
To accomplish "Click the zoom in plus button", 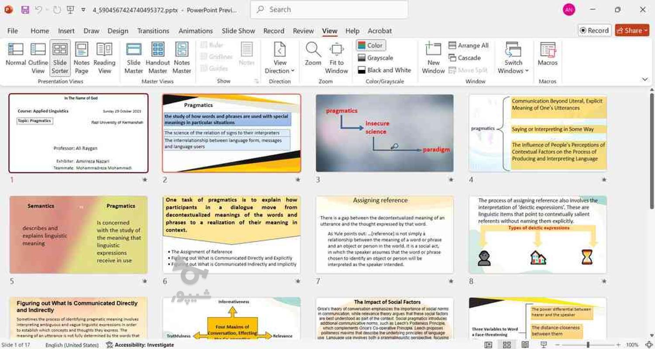I will pyautogui.click(x=618, y=345).
